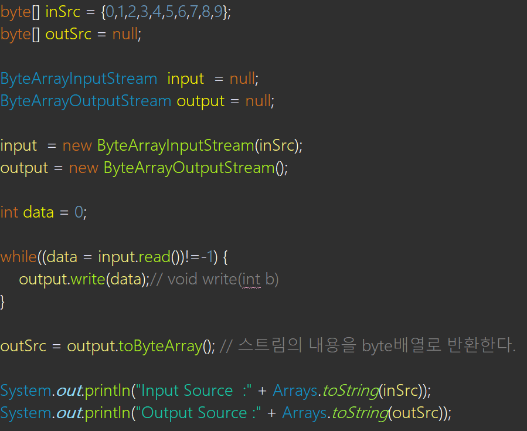This screenshot has height=431, width=527.
Task: Click the while keyword
Action: pos(19,257)
